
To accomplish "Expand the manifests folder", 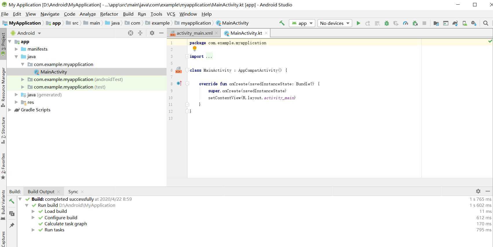I will (16, 49).
